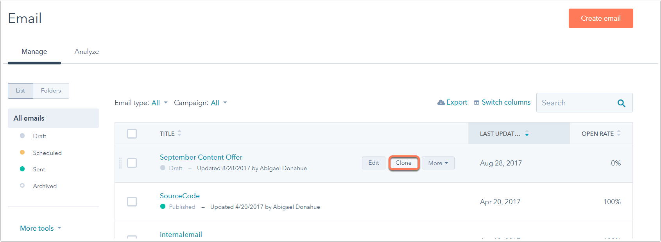This screenshot has width=661, height=242.
Task: Filter emails by Sent status
Action: pos(39,169)
